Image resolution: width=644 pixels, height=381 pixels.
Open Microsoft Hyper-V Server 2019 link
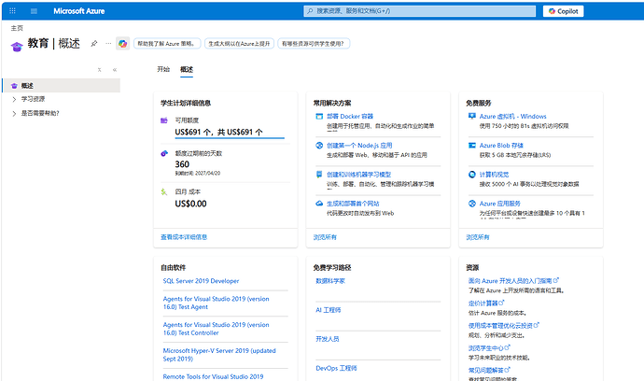pyautogui.click(x=219, y=355)
